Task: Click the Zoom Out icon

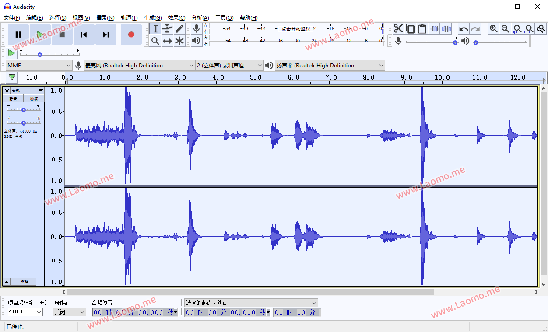Action: click(x=506, y=29)
